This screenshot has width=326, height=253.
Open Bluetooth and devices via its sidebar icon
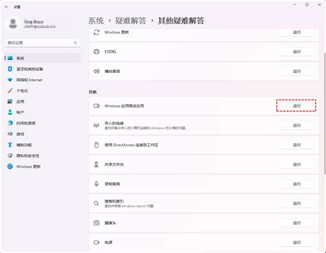(10, 69)
